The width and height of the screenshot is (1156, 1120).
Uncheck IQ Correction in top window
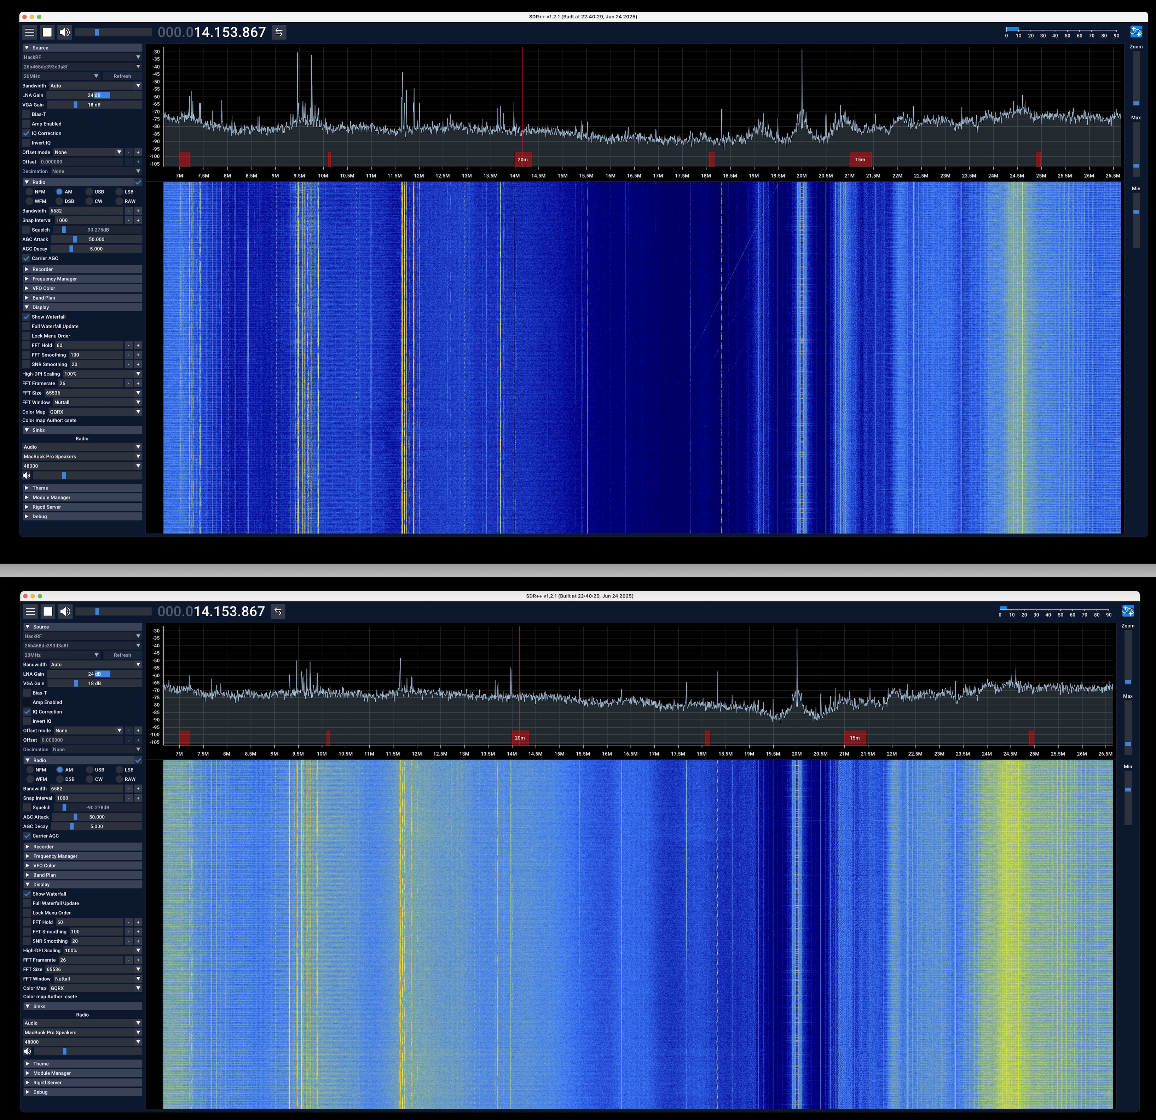pyautogui.click(x=27, y=133)
